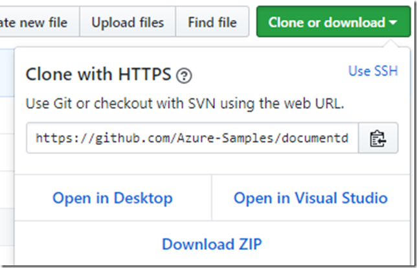The height and width of the screenshot is (268, 417).
Task: Switch to Use SSH
Action: [x=373, y=71]
